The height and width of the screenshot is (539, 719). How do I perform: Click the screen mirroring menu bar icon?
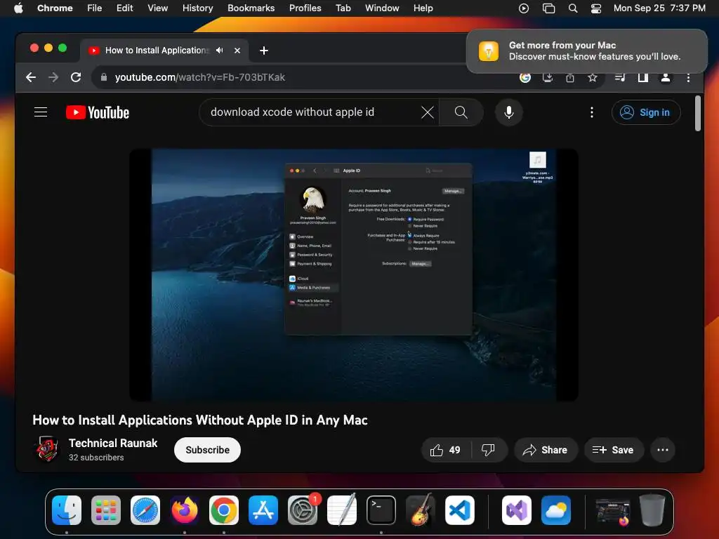(x=548, y=8)
